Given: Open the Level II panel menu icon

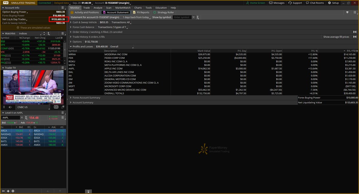Looking at the screenshot, I should [x=62, y=113].
